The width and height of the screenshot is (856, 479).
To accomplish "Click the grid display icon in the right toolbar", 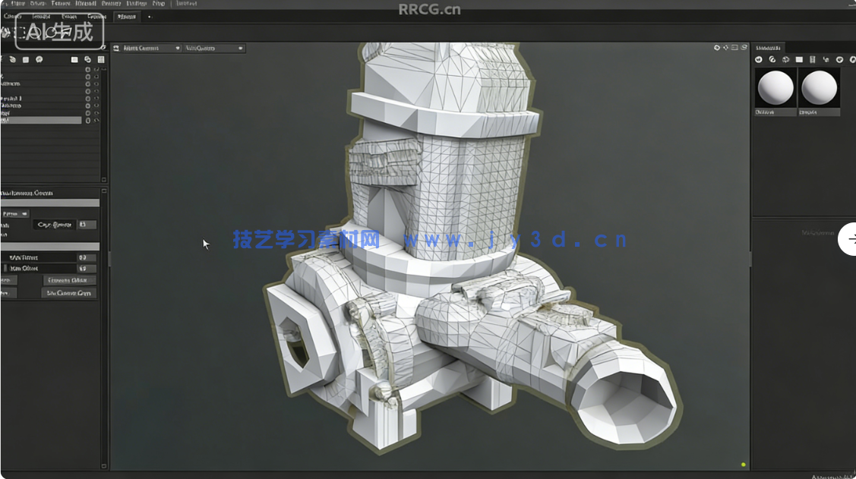I will [x=800, y=59].
